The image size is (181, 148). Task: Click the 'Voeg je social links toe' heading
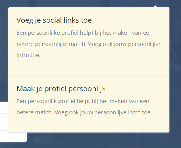[x=54, y=20]
